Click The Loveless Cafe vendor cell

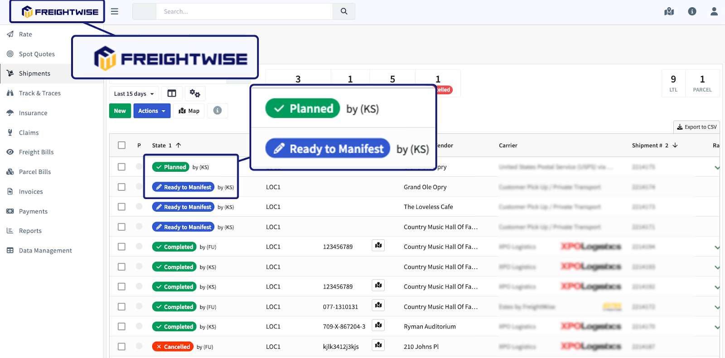428,207
